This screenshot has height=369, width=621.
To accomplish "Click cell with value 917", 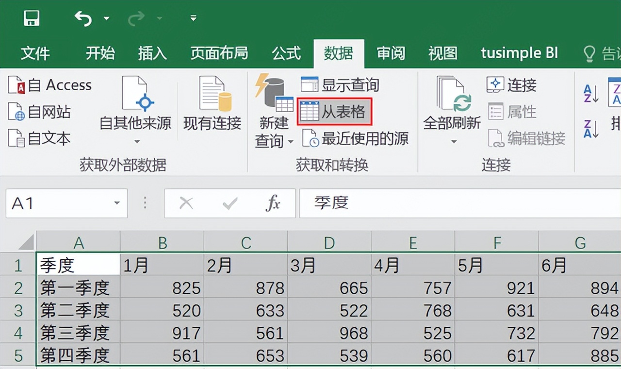I will click(x=162, y=333).
